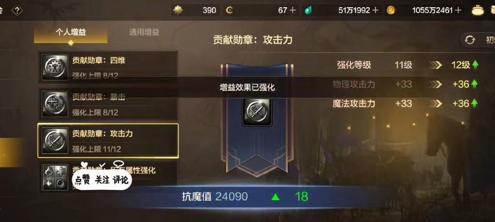
Task: Click the plus next to the 67 currency
Action: (x=293, y=11)
